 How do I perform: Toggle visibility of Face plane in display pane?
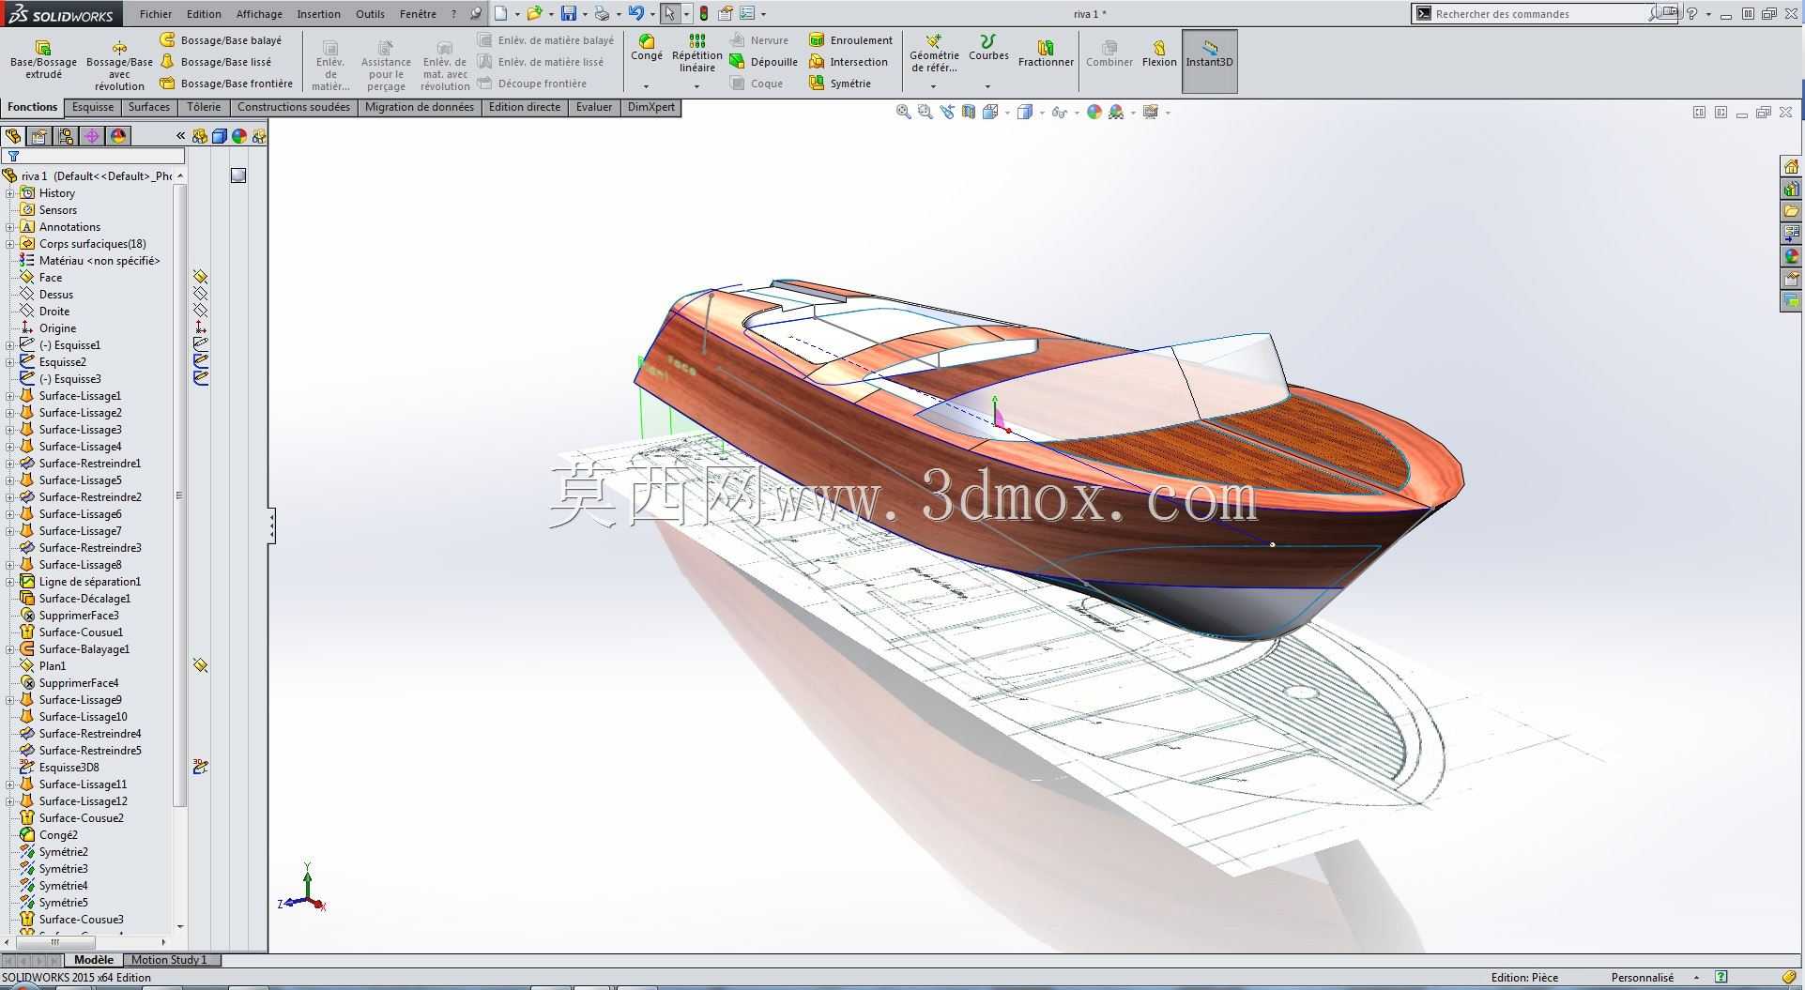[200, 278]
